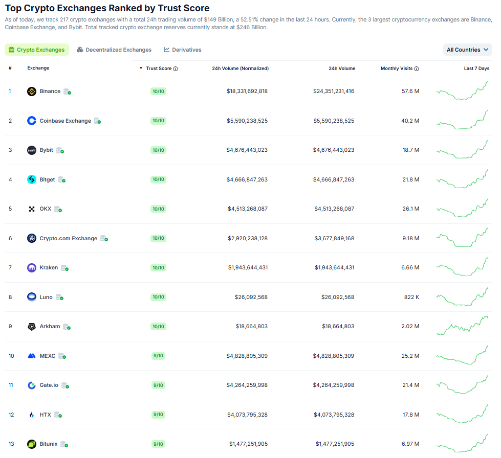
Task: Click the OKX logo icon
Action: point(32,209)
